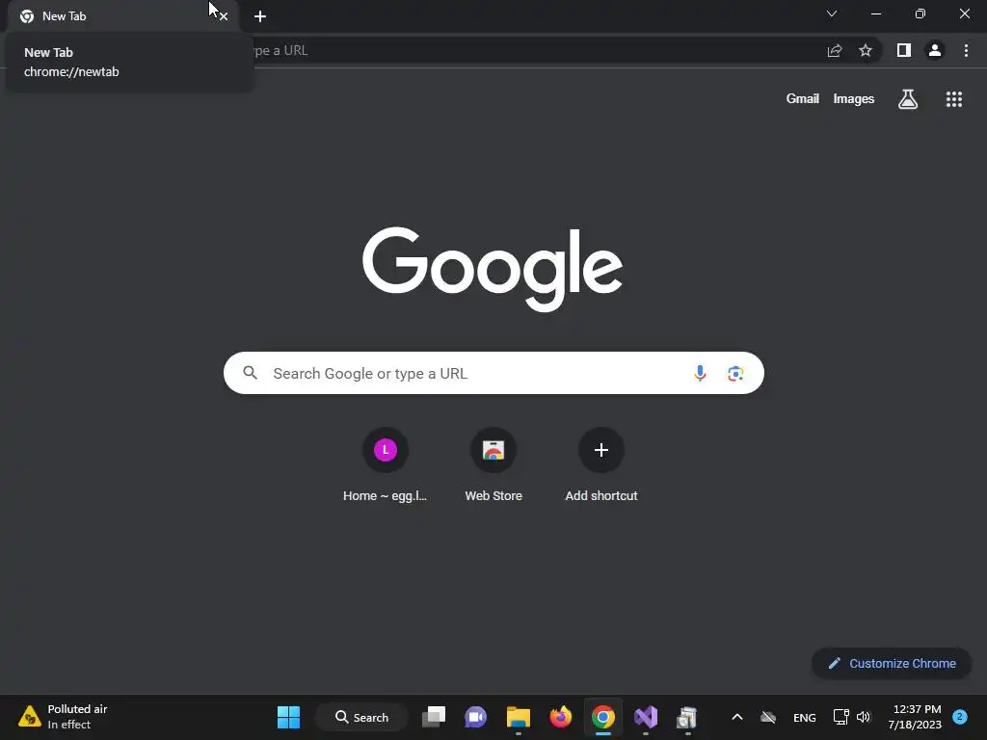Open the Web Store shortcut
The height and width of the screenshot is (740, 987).
point(493,465)
